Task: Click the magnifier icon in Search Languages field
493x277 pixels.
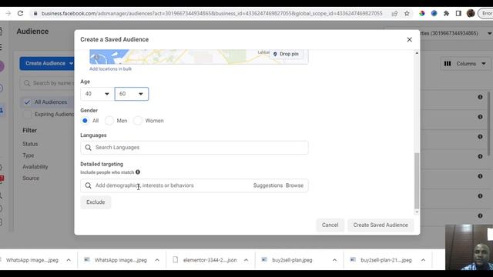Action: point(89,148)
